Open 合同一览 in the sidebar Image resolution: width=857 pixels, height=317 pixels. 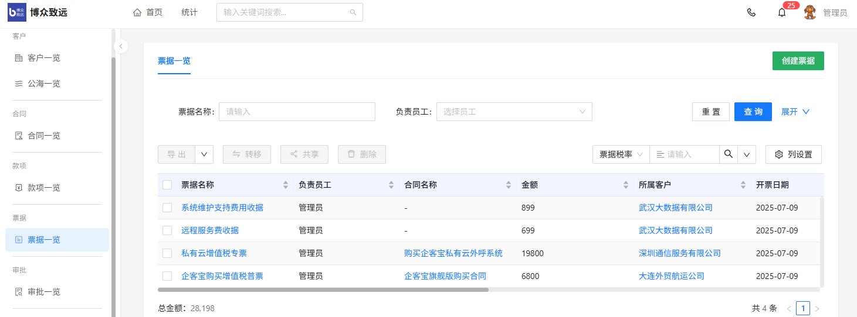point(44,136)
